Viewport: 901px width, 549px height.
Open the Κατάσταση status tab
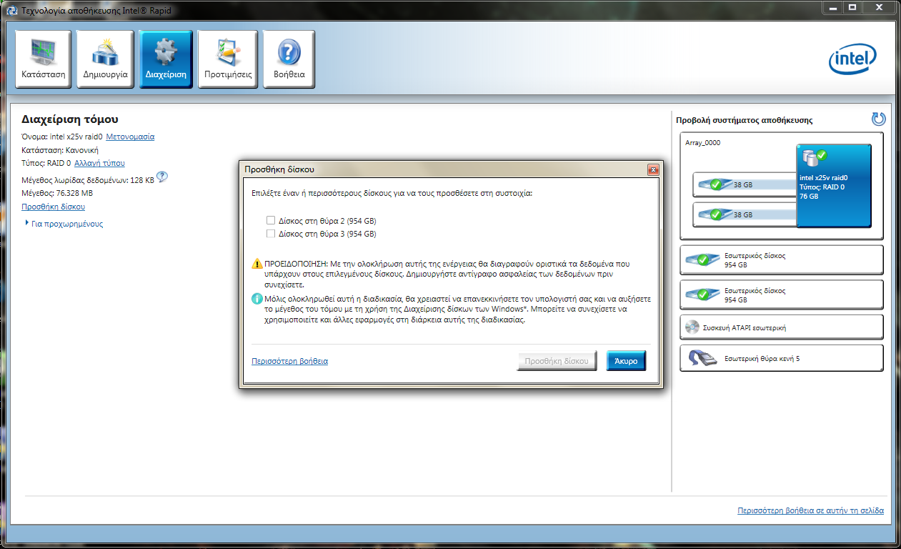43,59
